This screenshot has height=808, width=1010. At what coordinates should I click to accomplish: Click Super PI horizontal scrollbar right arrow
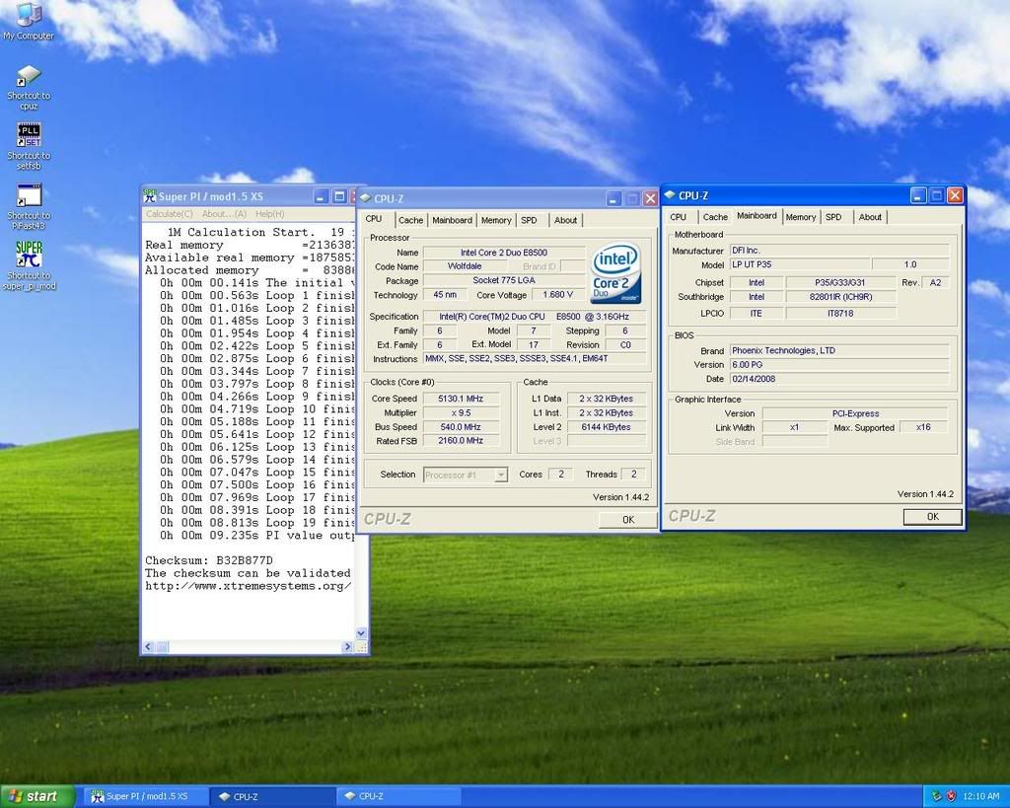click(348, 646)
